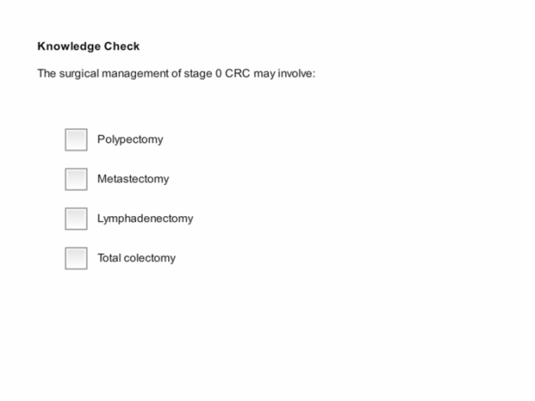Enable the Lymphadenectomy checkbox
The width and height of the screenshot is (535, 401).
76,218
